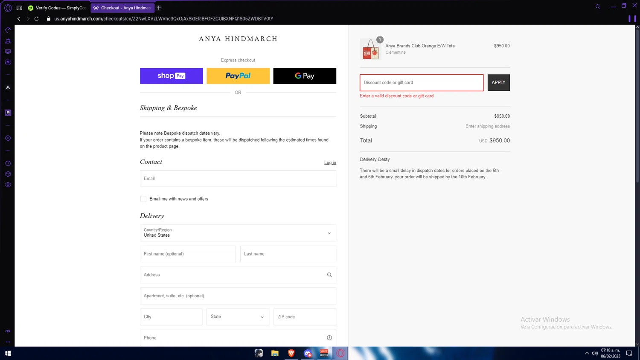
Task: Open GX Cleaner broom icon in the sidebar
Action: pos(8,41)
